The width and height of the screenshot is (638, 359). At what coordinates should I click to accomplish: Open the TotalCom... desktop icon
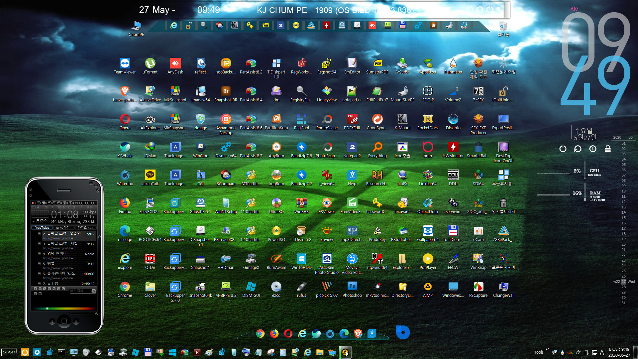[x=453, y=233]
